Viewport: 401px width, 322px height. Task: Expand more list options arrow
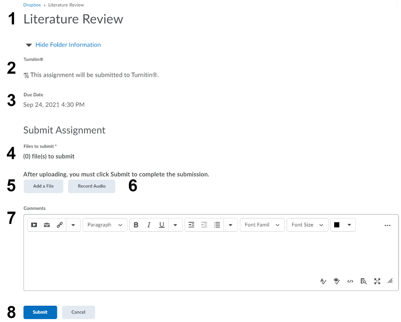[x=230, y=225]
